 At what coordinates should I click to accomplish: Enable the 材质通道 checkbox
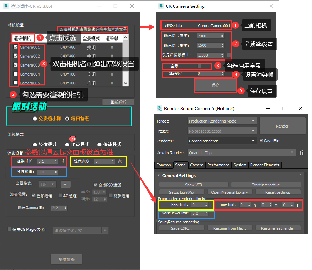(111, 196)
